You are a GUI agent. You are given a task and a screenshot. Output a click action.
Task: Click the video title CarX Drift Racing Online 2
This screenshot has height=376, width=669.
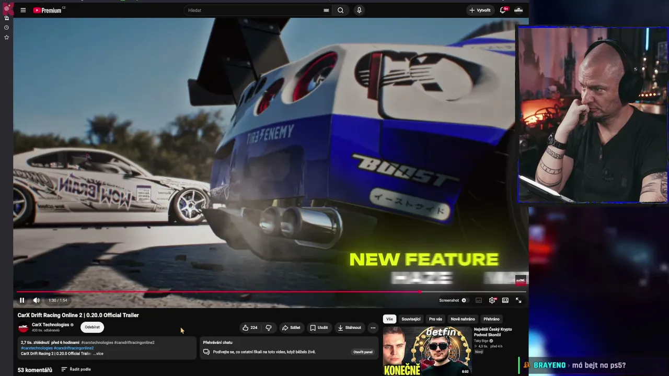point(78,315)
